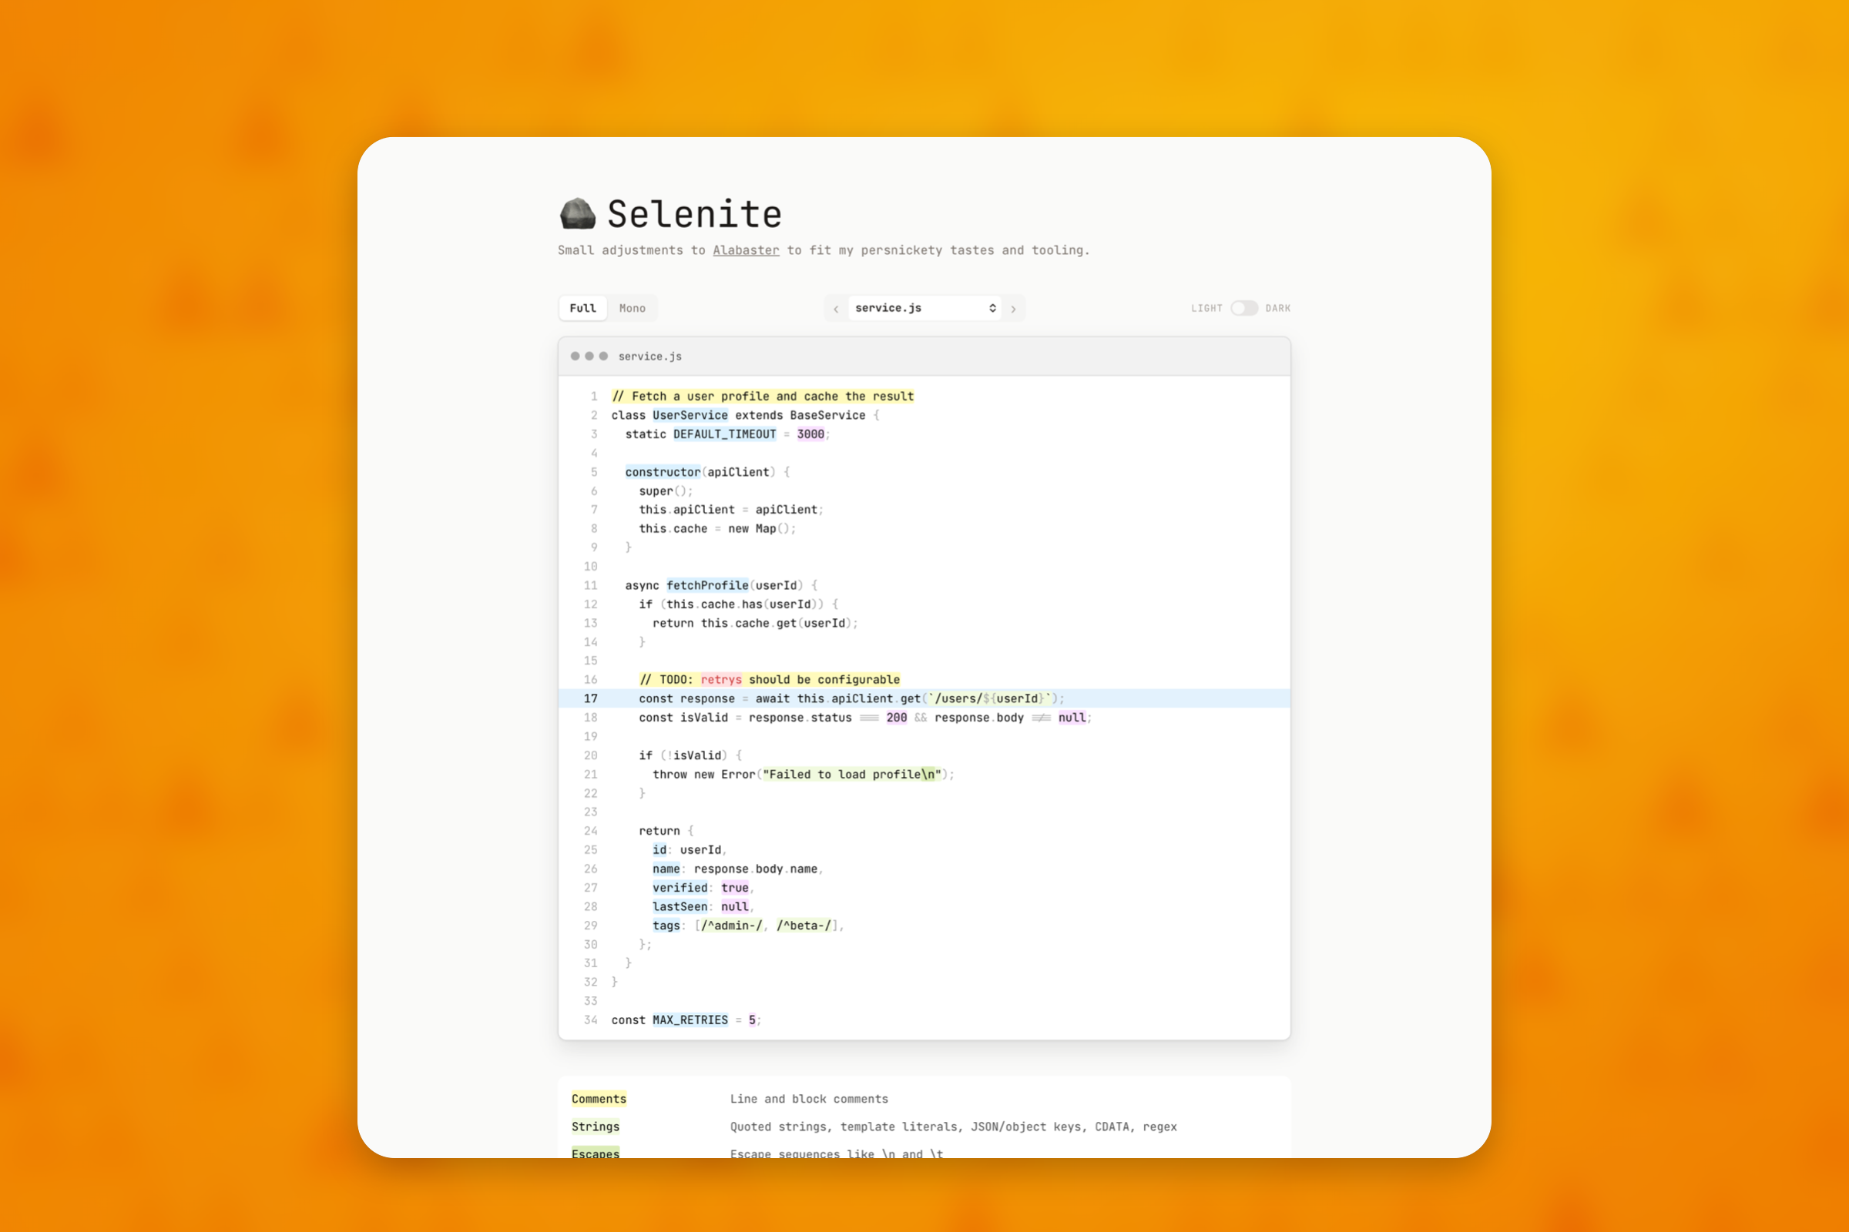Click the service.js title in the code window header
Screen dimensions: 1849x1232
click(x=650, y=356)
